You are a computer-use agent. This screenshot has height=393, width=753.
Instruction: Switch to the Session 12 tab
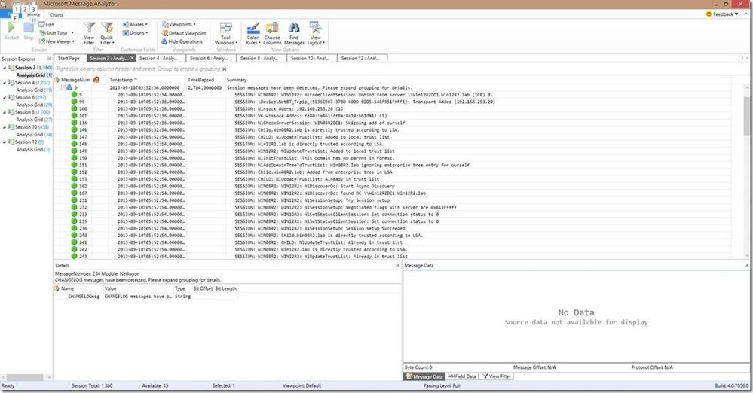(x=360, y=58)
